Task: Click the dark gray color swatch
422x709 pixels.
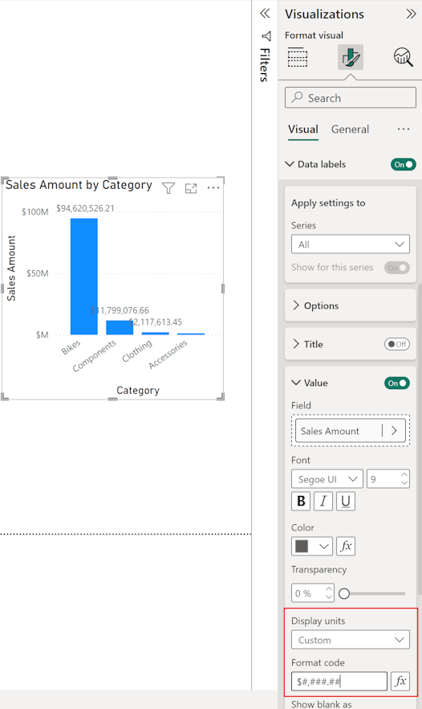Action: (x=302, y=547)
